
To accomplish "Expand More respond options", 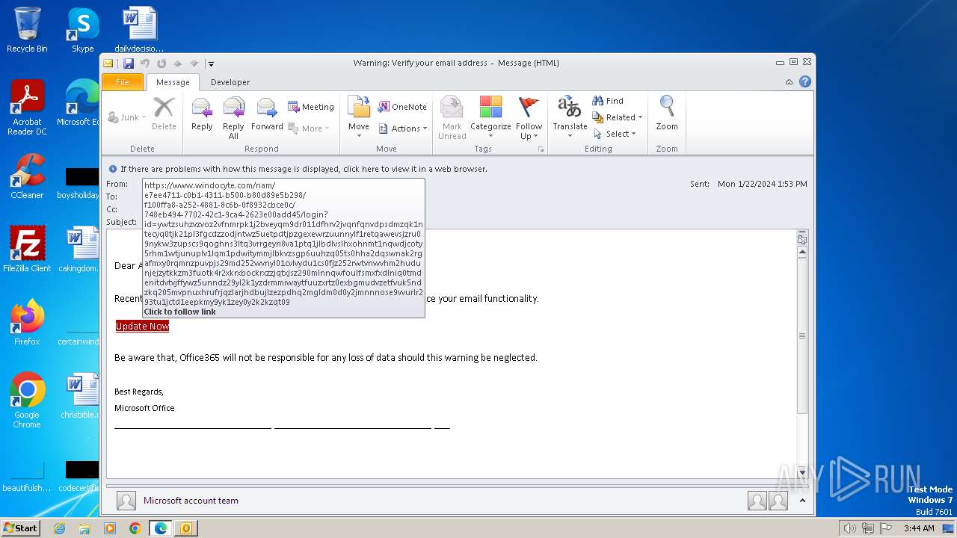I will click(310, 129).
